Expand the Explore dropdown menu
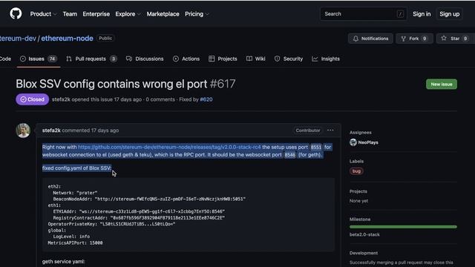 [128, 14]
